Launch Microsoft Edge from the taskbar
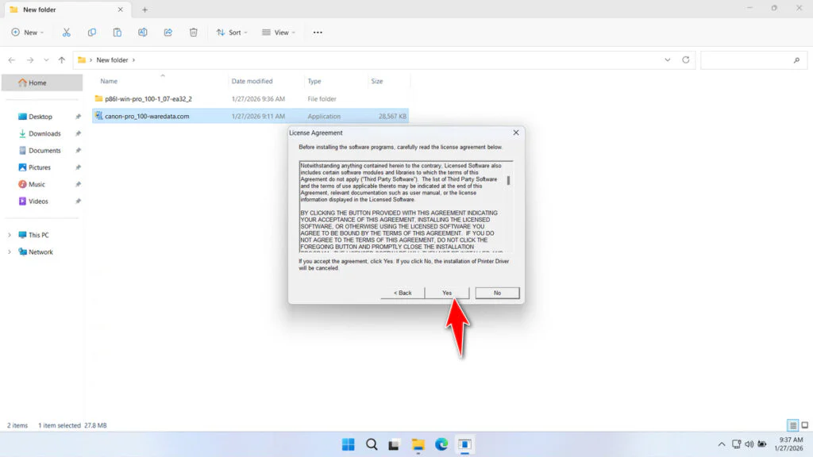This screenshot has width=813, height=457. [x=440, y=444]
